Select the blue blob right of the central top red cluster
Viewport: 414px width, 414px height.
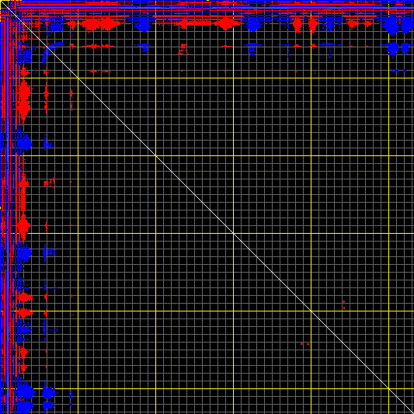(253, 25)
